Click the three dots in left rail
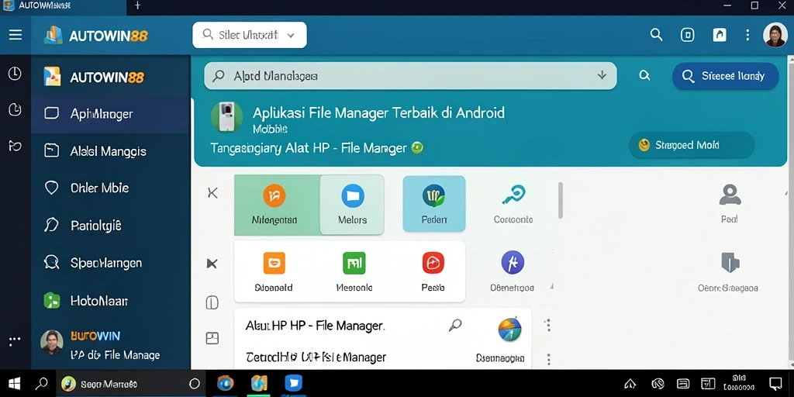 point(15,340)
